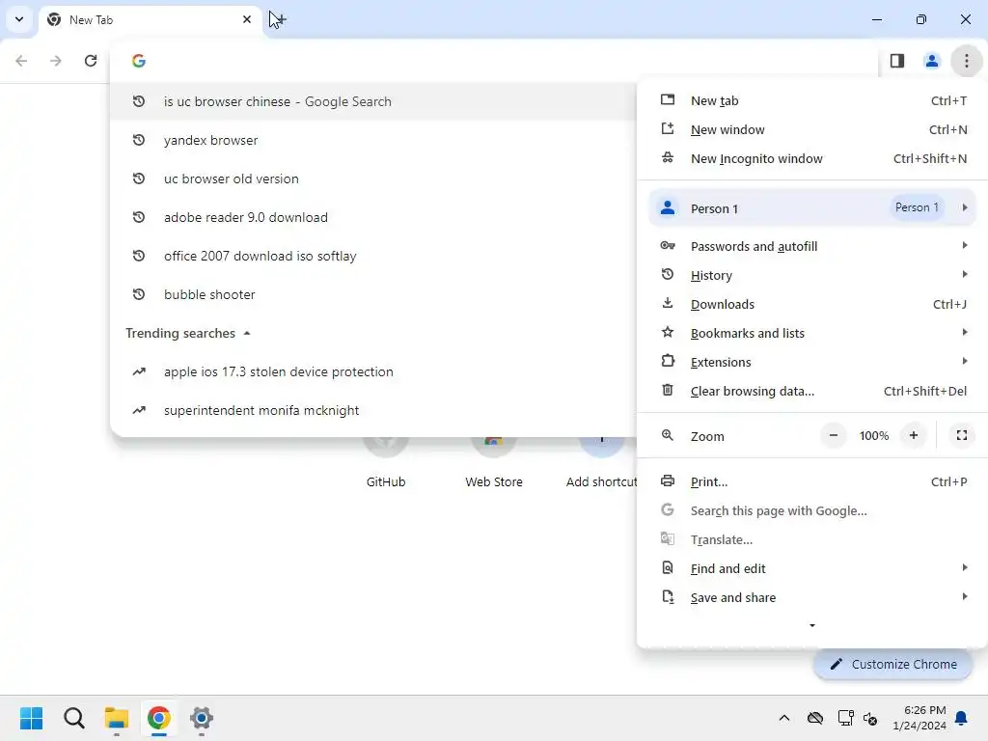Select 'is uc browser chinese' history suggestion
Viewport: 988px width, 741px height.
coord(373,101)
